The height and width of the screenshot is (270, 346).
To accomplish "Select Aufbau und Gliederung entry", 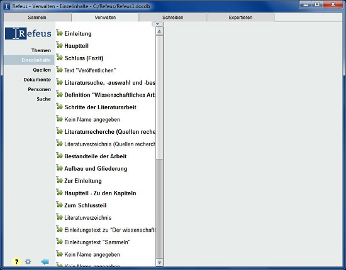I will click(x=96, y=169).
